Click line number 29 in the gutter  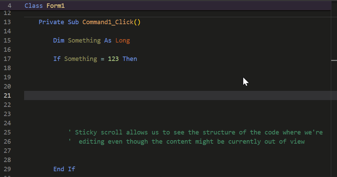(x=7, y=169)
